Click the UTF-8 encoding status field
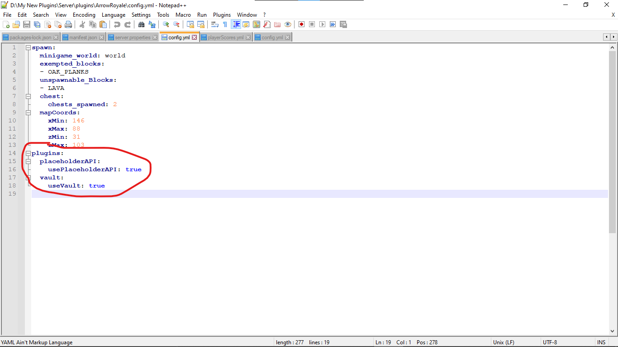 550,342
